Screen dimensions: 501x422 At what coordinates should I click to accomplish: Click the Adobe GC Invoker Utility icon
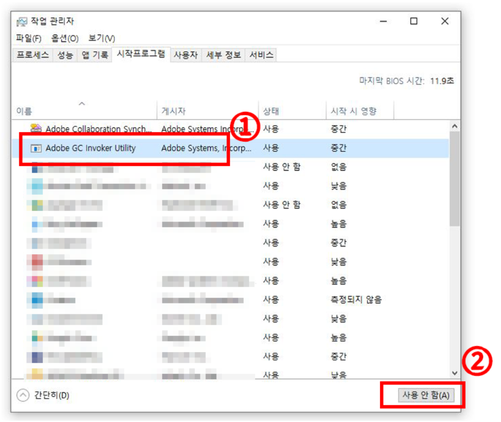(36, 148)
